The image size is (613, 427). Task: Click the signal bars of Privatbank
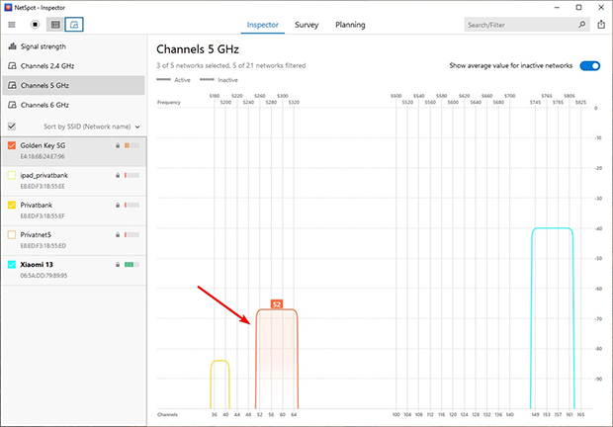pos(131,206)
